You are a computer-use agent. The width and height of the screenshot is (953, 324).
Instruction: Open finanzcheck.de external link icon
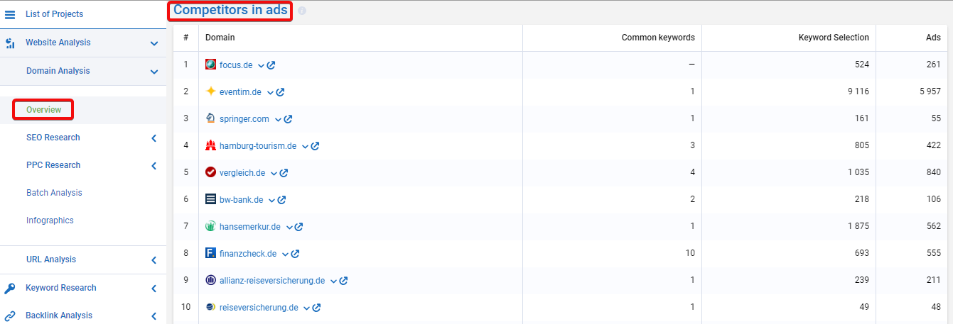point(295,254)
